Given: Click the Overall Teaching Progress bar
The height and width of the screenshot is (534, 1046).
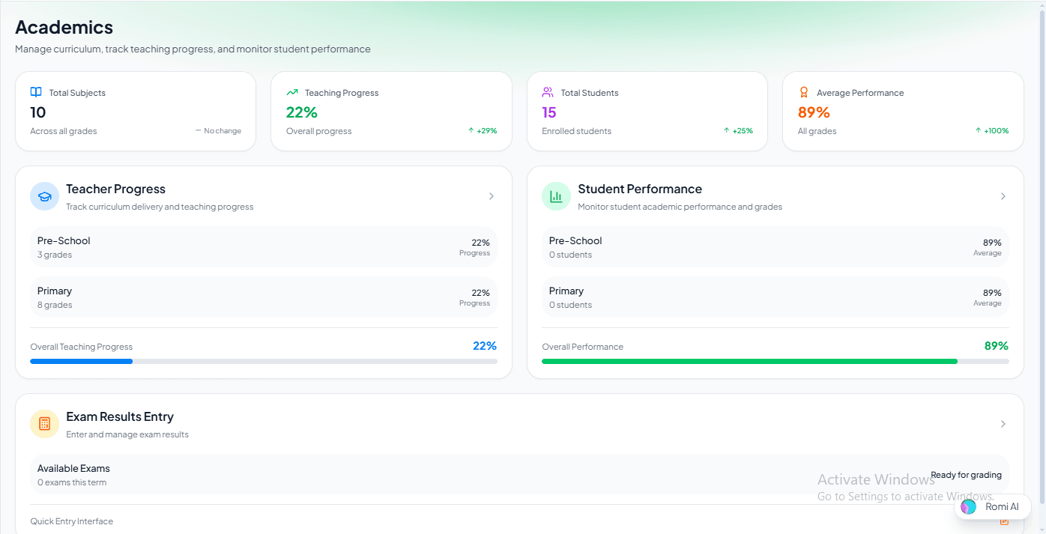Looking at the screenshot, I should [264, 361].
